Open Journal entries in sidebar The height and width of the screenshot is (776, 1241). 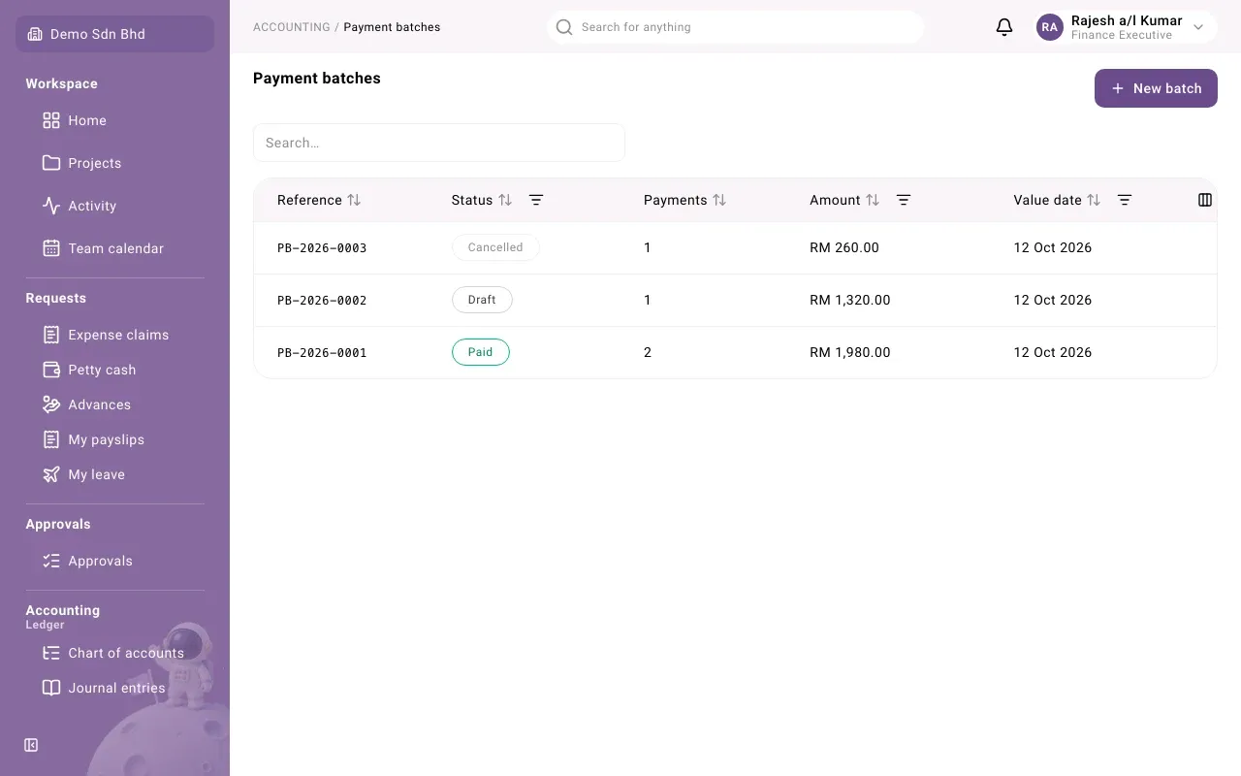coord(114,688)
